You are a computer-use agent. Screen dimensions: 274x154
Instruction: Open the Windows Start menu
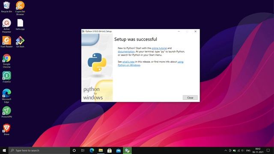click(4, 150)
